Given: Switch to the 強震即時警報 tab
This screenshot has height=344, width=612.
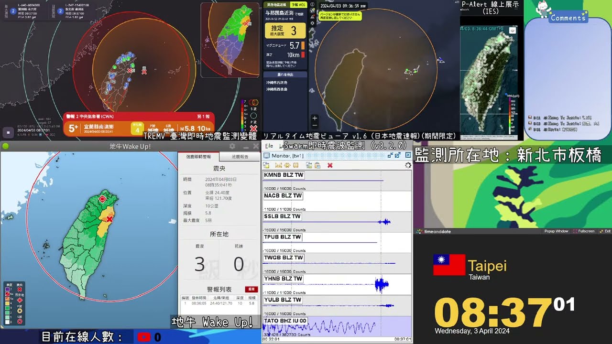Looking at the screenshot, I should pos(198,157).
